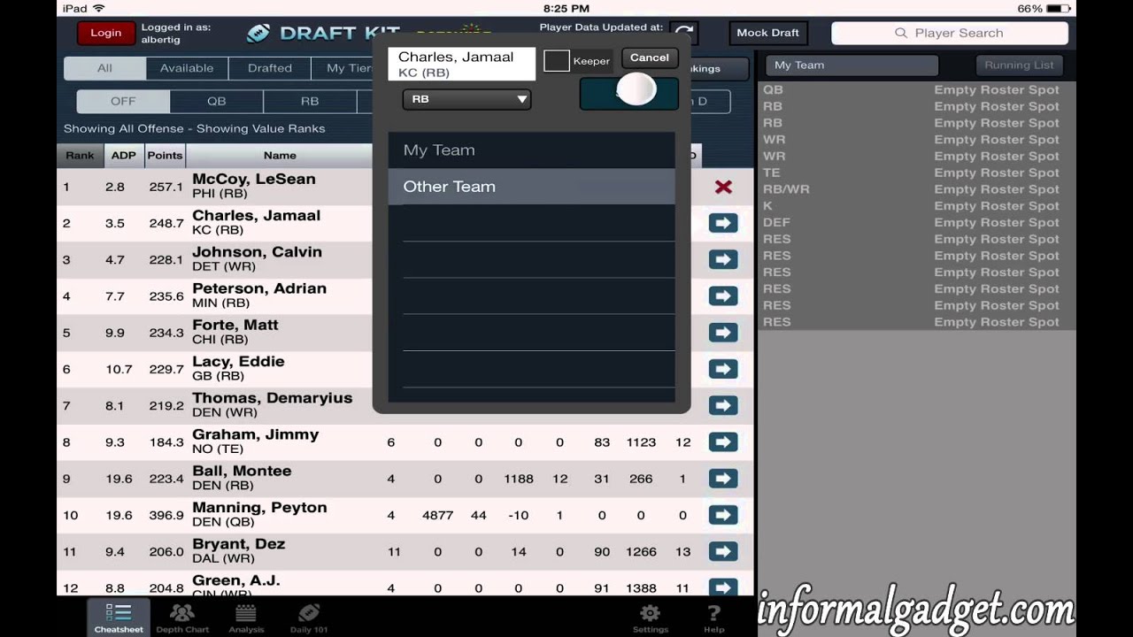
Task: Show All players tab
Action: (104, 68)
